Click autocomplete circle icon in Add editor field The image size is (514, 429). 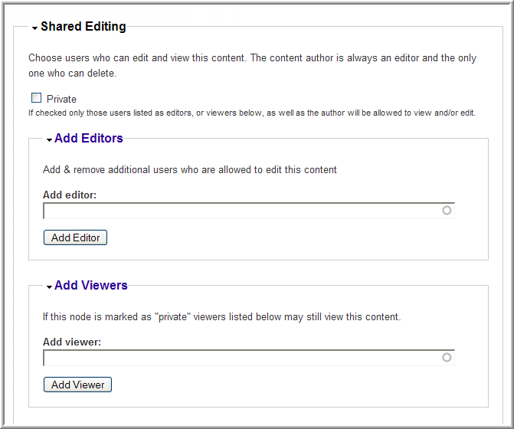click(447, 210)
